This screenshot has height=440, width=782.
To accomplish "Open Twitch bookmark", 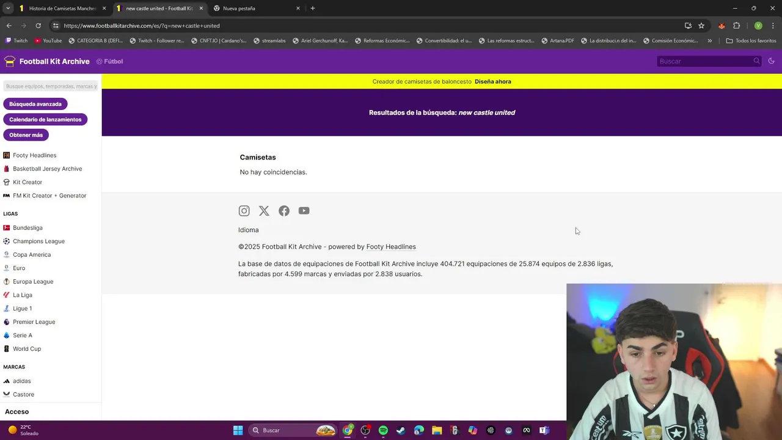I will [16, 41].
